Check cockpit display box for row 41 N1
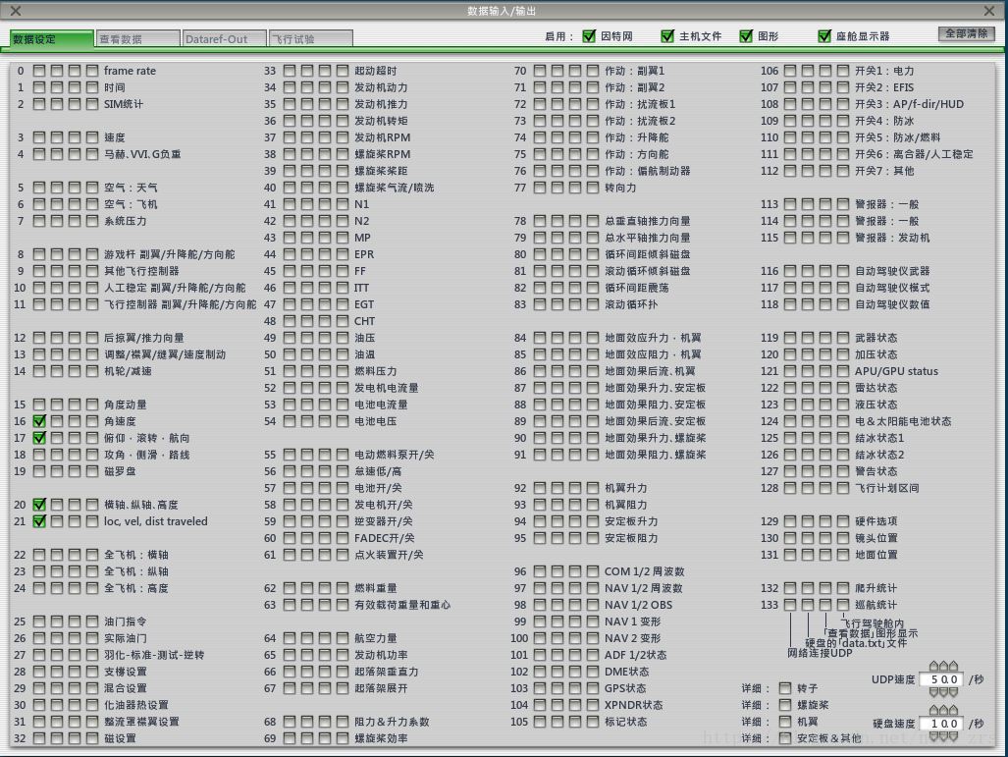This screenshot has width=1008, height=757. pos(342,204)
